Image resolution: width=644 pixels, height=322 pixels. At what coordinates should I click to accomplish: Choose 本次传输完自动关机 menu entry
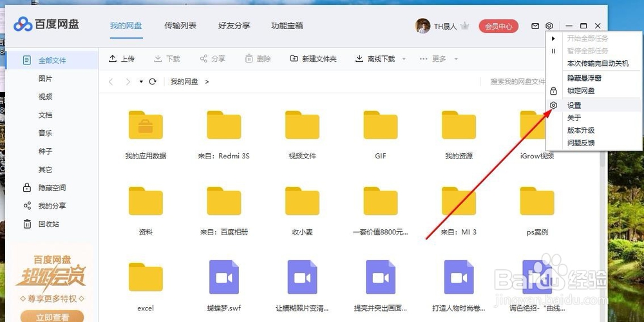(594, 64)
